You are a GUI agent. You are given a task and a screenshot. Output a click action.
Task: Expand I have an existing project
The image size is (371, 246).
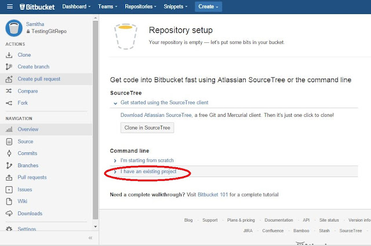click(148, 171)
